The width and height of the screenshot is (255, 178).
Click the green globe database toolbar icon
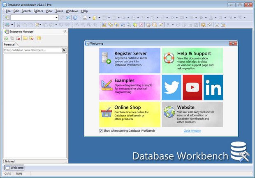click(x=135, y=25)
